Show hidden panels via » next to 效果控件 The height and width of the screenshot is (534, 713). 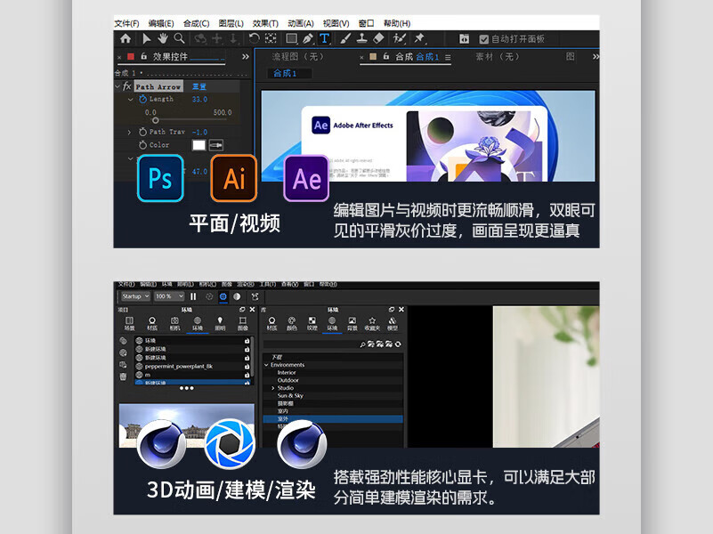click(x=246, y=56)
